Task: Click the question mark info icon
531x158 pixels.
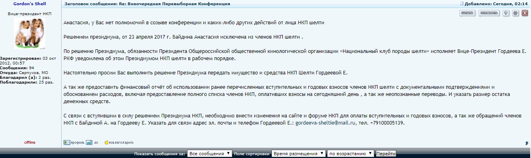Action: click(506, 13)
